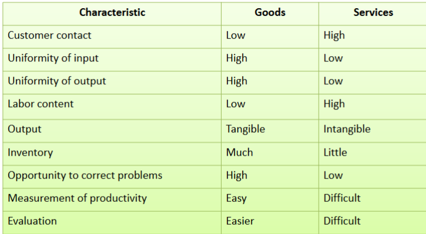Select the 'Little' inventory value
The height and width of the screenshot is (234, 426).
click(335, 153)
